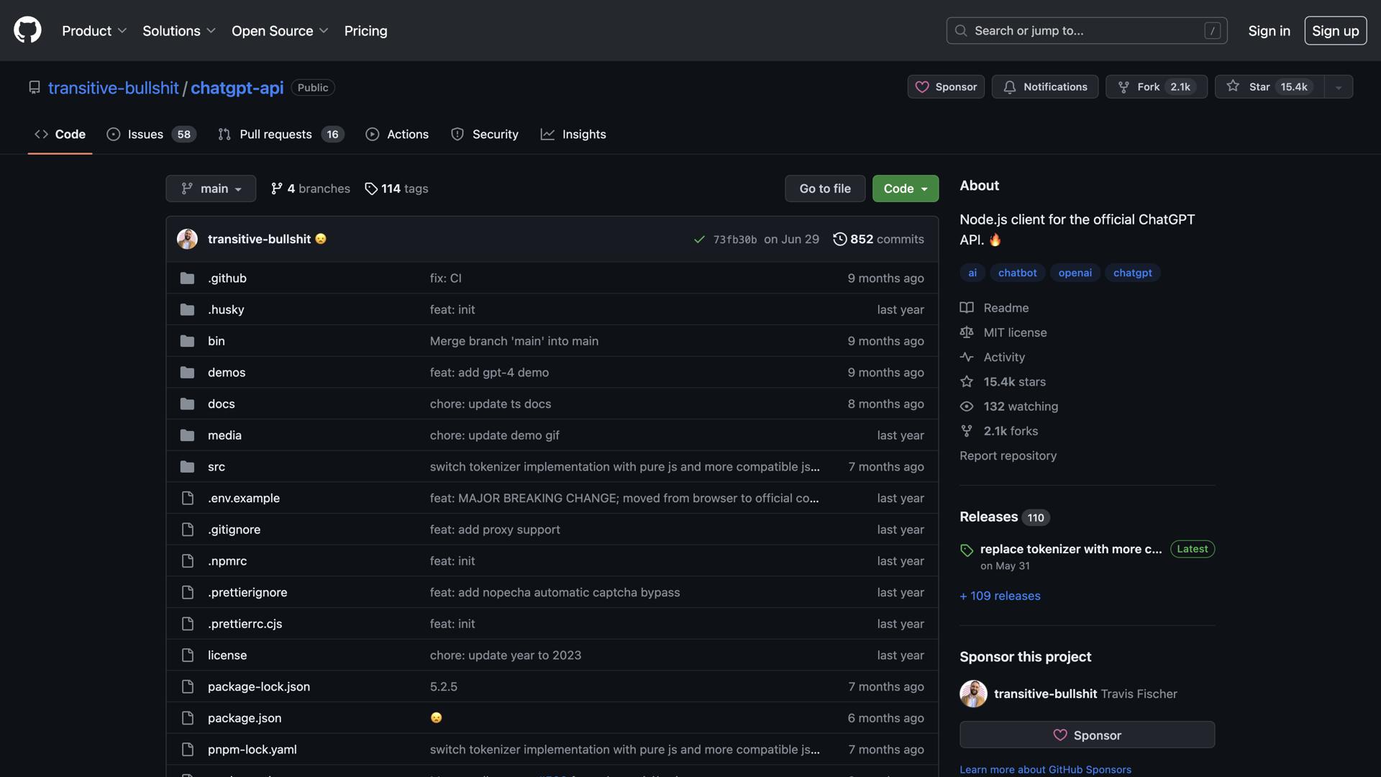Click the fork icon next to 4 branches

pyautogui.click(x=276, y=188)
